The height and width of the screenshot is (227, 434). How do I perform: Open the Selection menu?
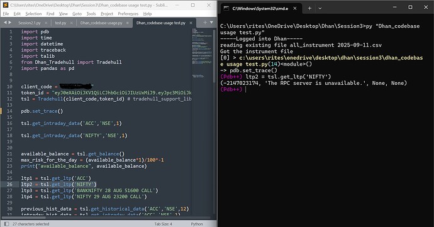click(33, 14)
